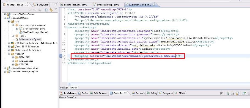Select the Source tab of XML editor
Image resolution: width=250 pixels, height=108 pixels.
[73, 87]
